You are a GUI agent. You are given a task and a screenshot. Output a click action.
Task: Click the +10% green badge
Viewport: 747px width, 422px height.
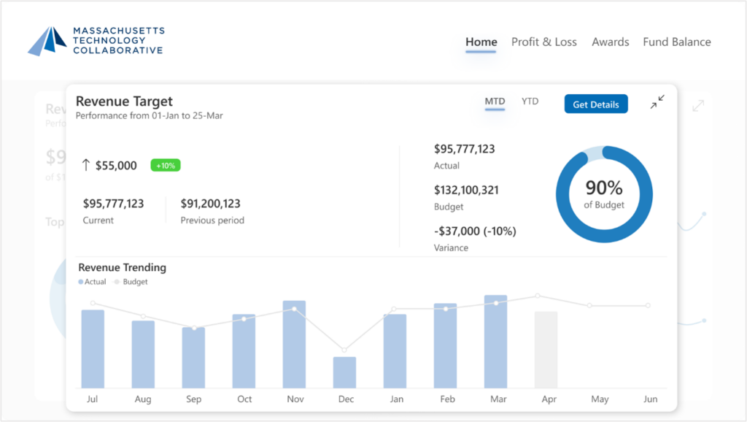coord(166,166)
